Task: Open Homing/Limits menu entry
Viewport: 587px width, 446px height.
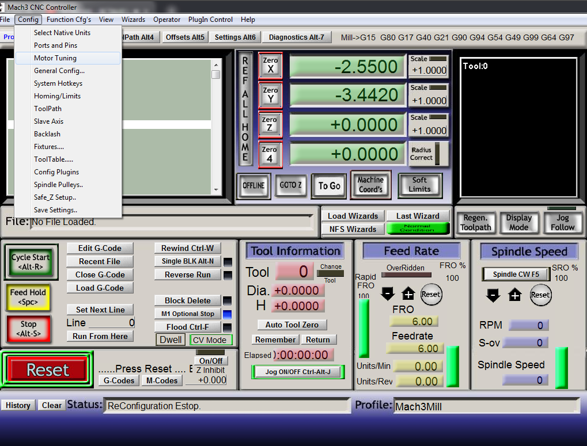Action: click(68, 96)
